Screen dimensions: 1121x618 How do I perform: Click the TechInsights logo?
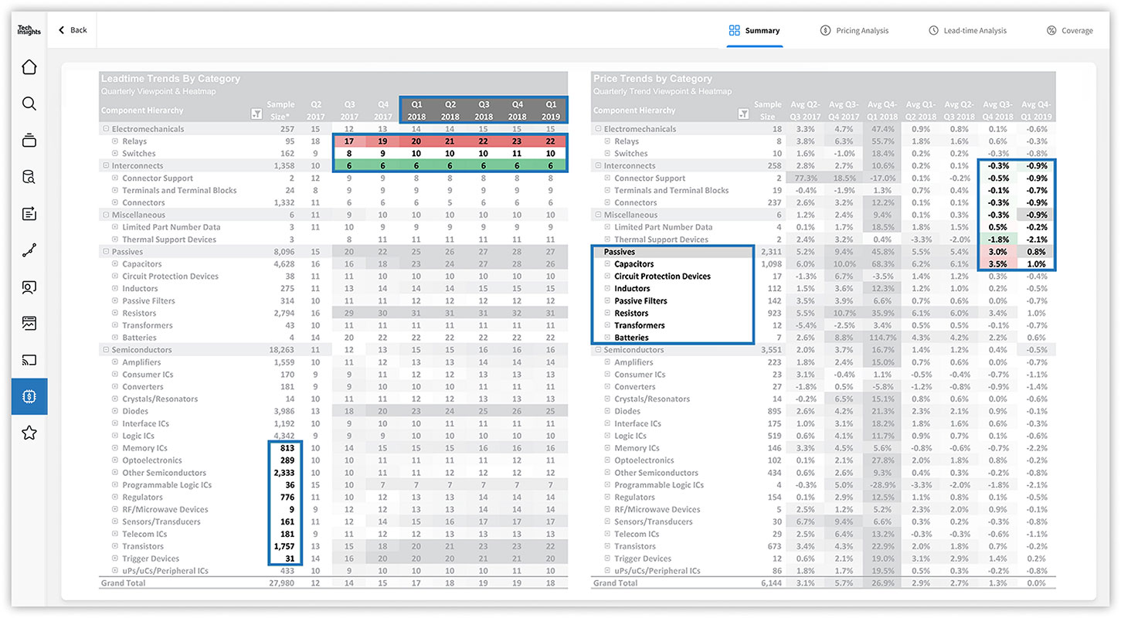point(29,30)
